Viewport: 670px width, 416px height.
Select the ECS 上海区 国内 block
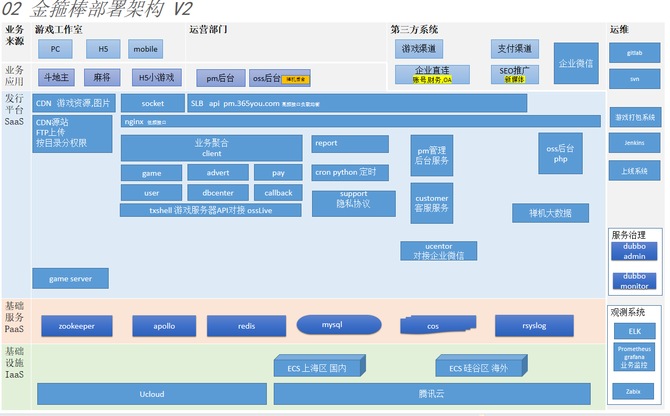(x=320, y=365)
